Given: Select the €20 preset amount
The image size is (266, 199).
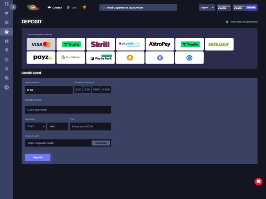Looking at the screenshot, I should coord(79,90).
